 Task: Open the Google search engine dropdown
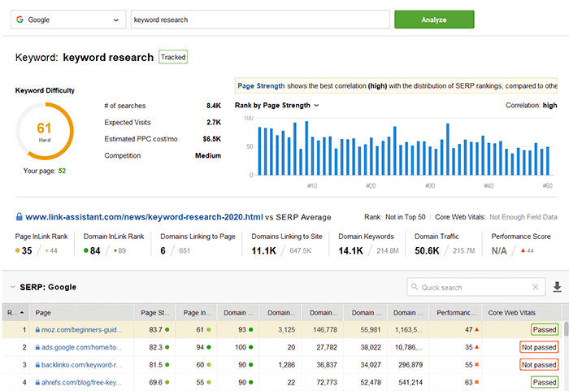68,20
